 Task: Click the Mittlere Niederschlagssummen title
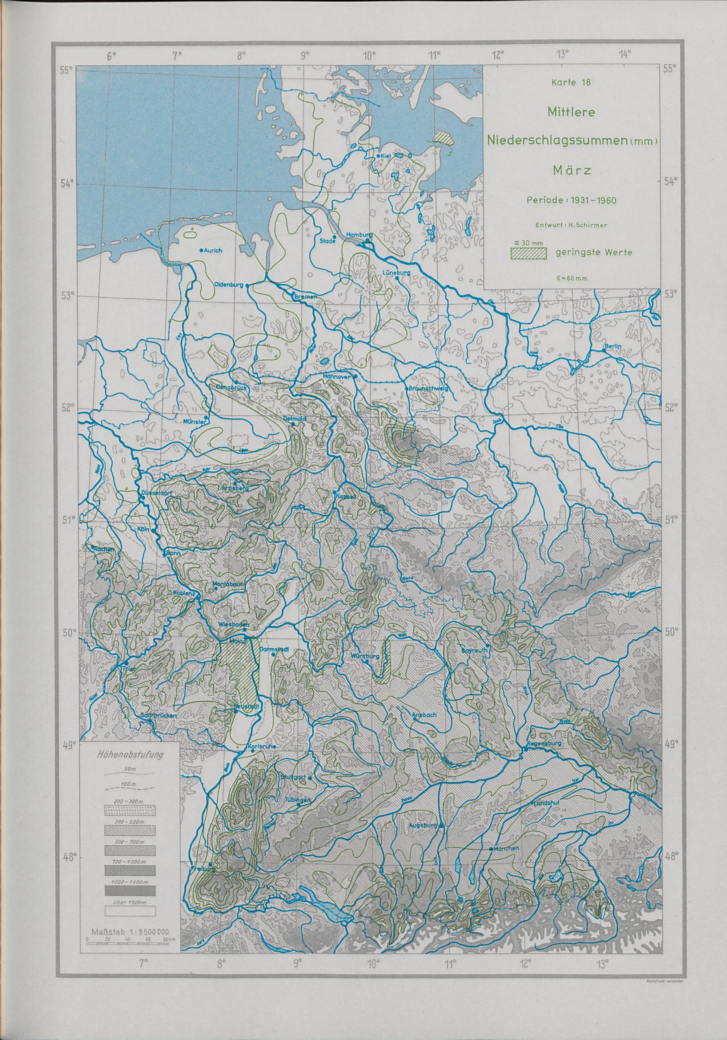(x=571, y=140)
